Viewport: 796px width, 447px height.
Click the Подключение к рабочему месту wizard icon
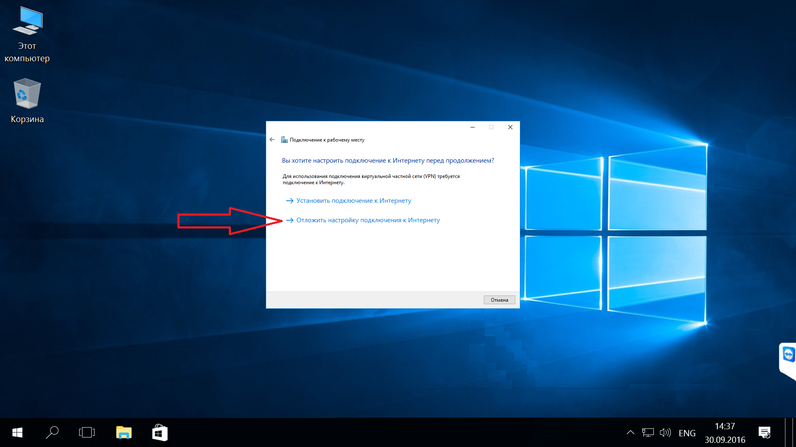tap(284, 140)
